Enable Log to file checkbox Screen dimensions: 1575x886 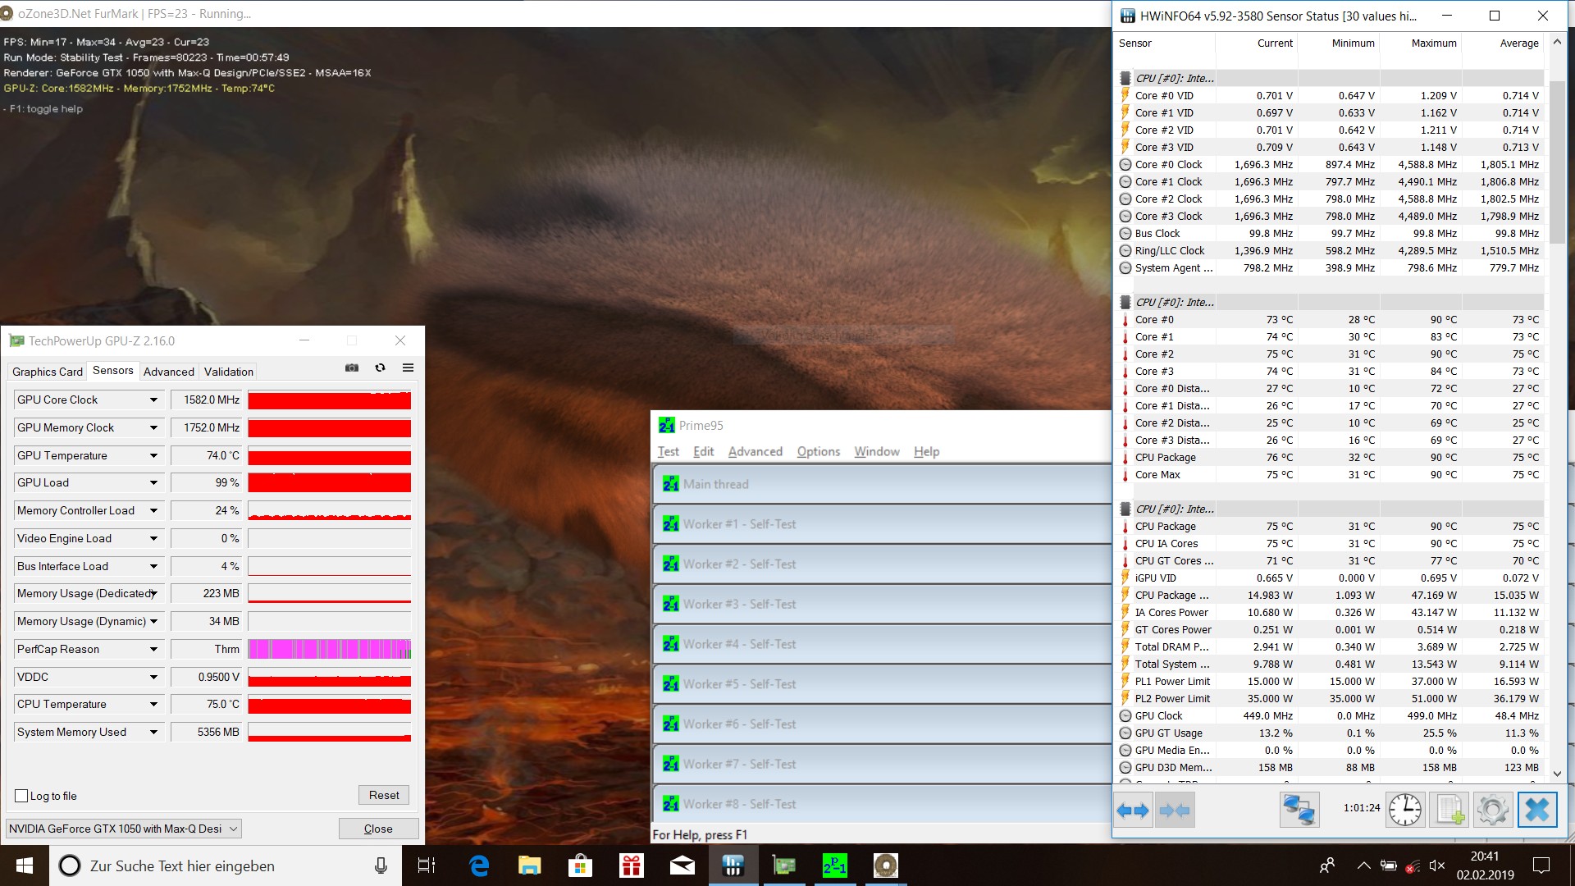click(22, 796)
